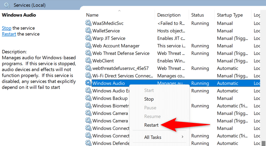Sort services by the Name column

tap(92, 15)
